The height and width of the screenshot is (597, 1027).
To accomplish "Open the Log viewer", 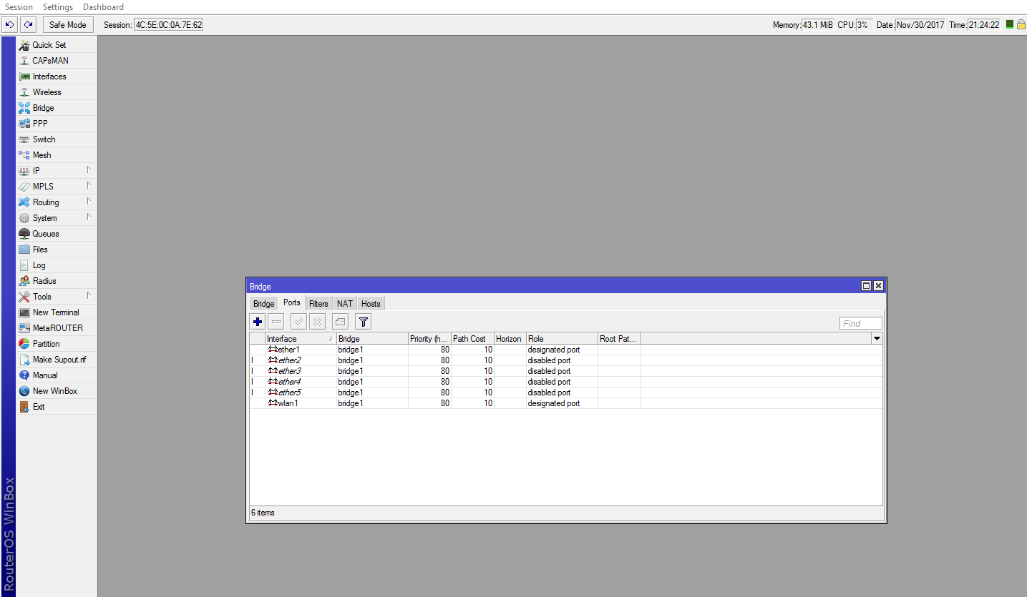I will pyautogui.click(x=57, y=265).
